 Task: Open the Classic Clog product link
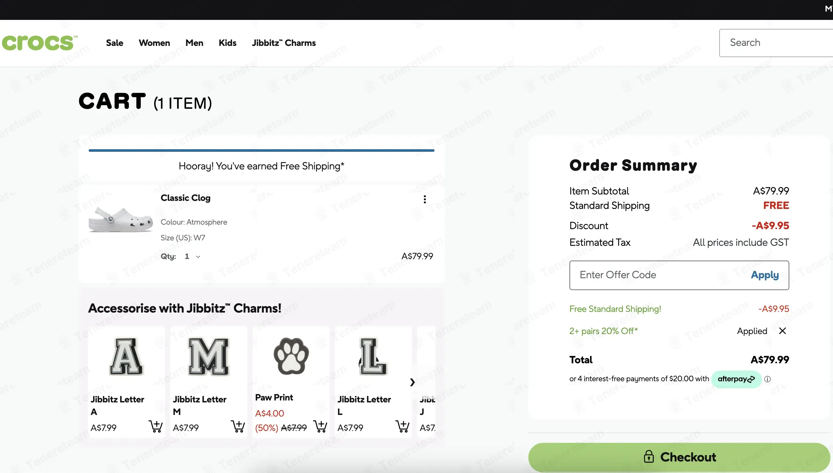(x=185, y=198)
